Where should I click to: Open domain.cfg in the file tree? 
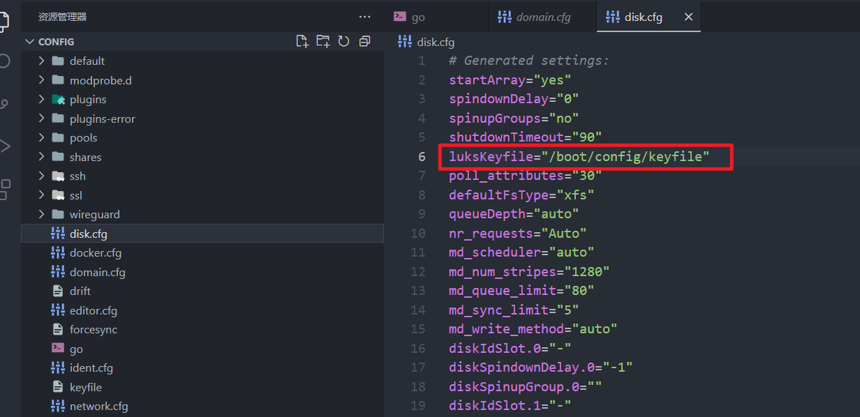(x=202, y=272)
